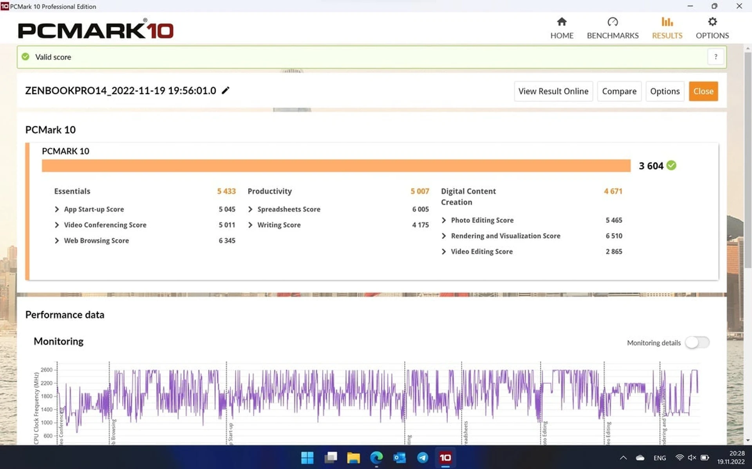752x469 pixels.
Task: Expand Video Editing Score
Action: click(444, 252)
